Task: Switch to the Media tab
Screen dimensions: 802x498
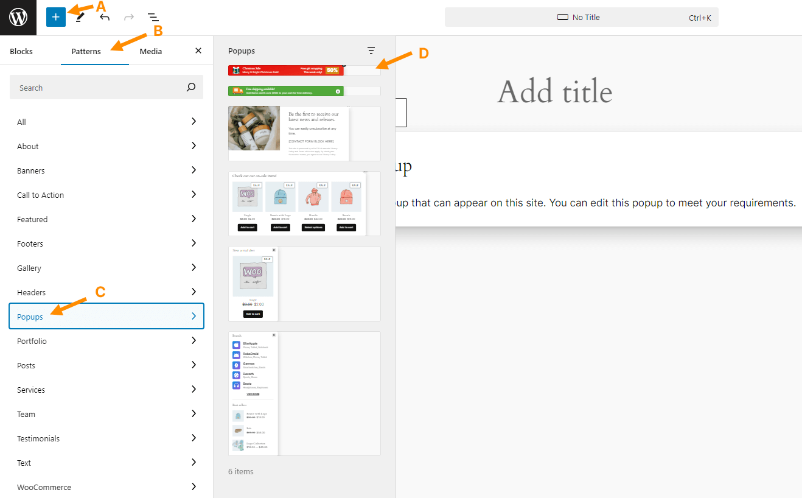Action: [150, 51]
